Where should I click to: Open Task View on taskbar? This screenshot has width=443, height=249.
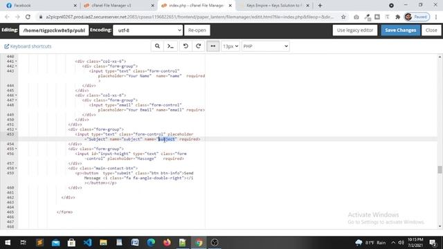point(24,243)
